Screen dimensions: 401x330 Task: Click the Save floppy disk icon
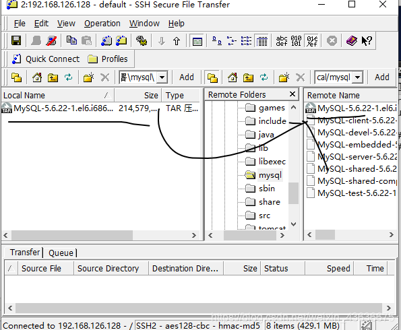(x=16, y=40)
